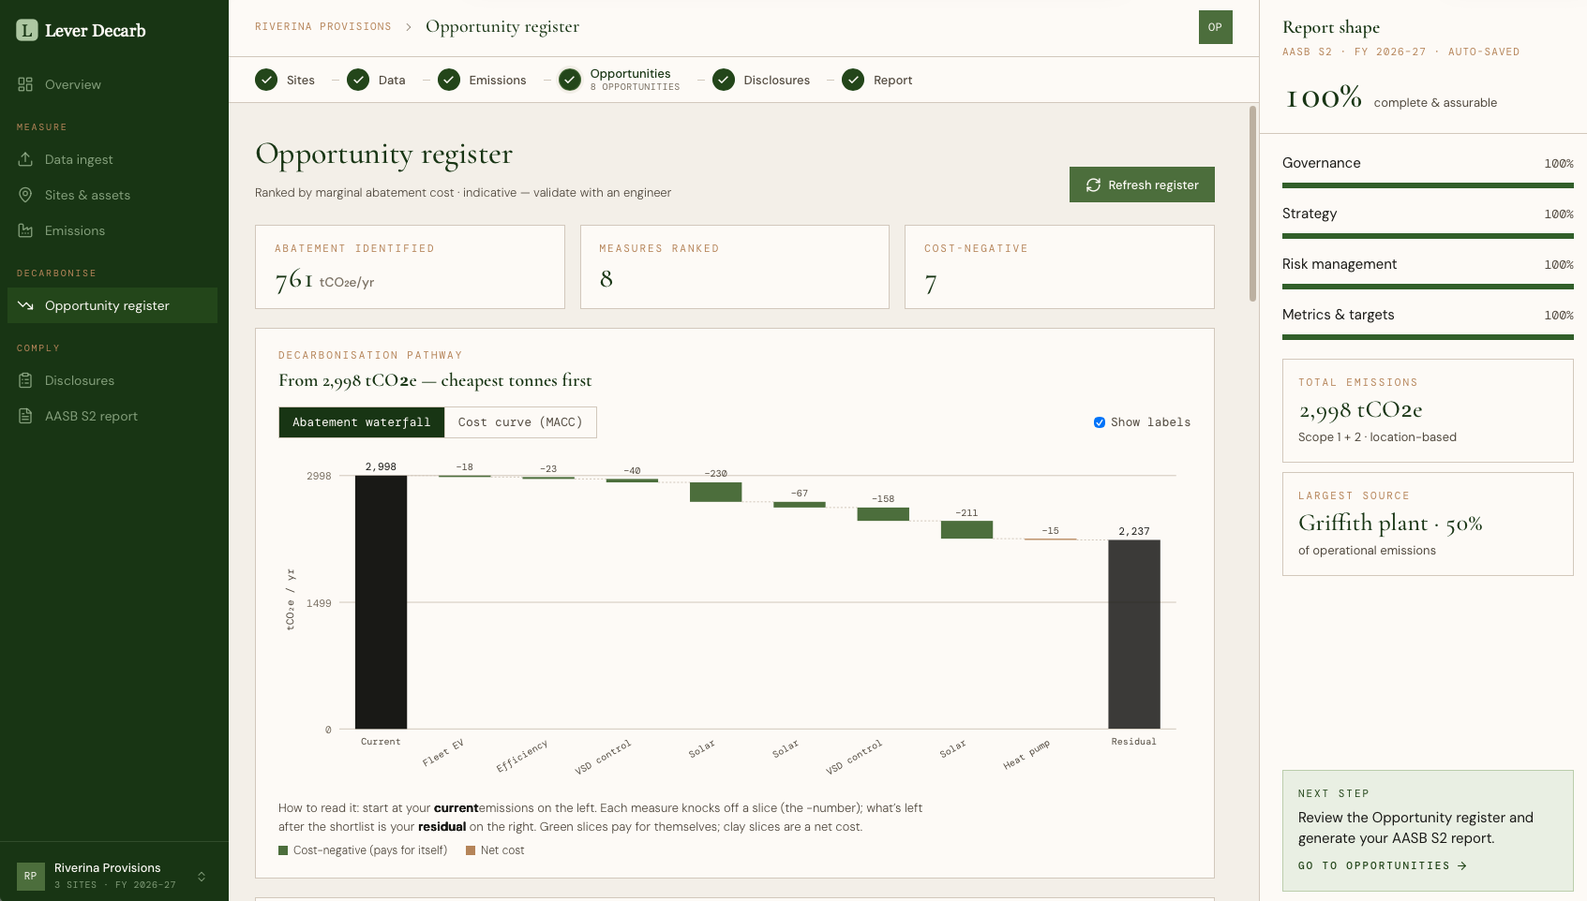Click the Data ingest upload icon
This screenshot has width=1587, height=901.
pos(25,159)
